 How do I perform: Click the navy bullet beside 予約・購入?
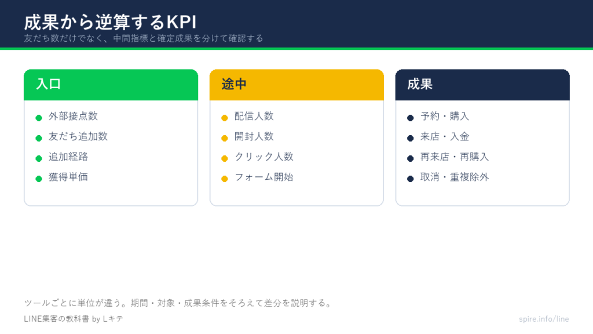tap(411, 118)
